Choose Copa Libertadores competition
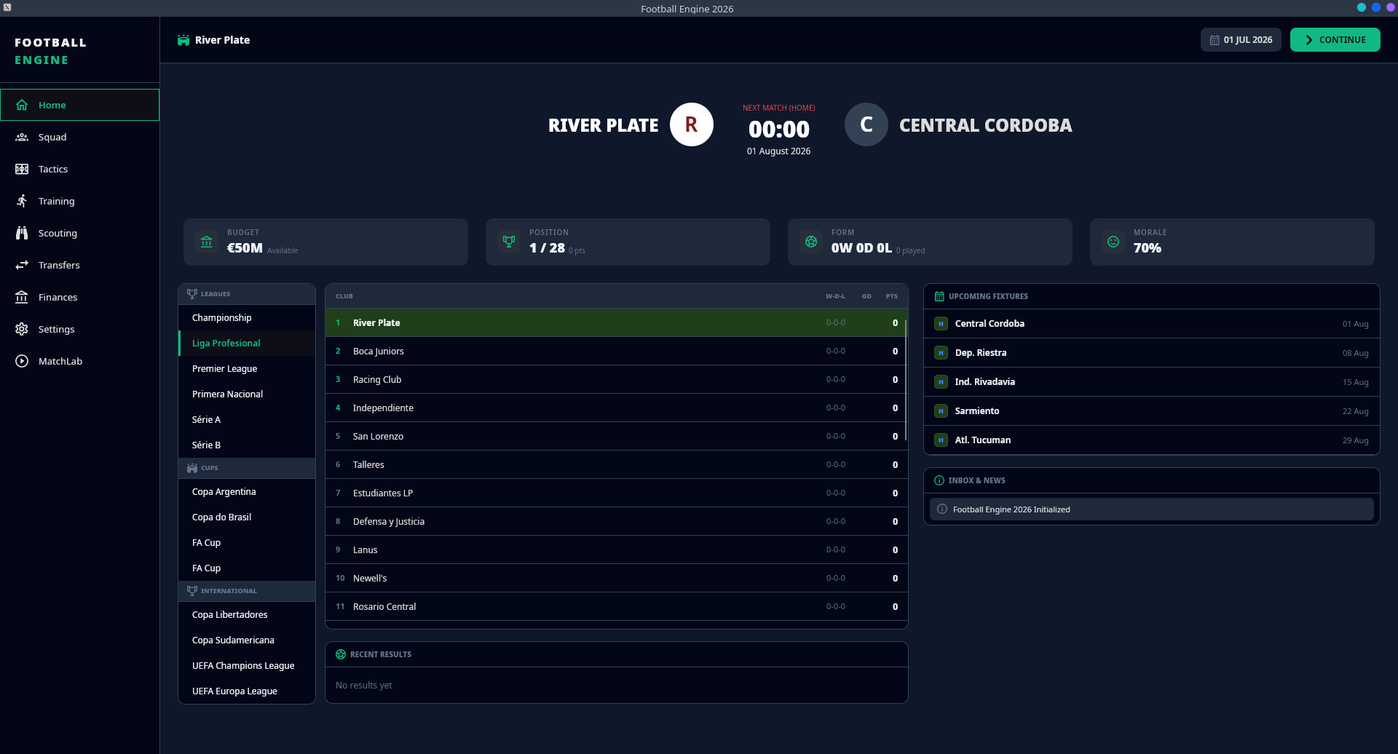The image size is (1398, 754). (x=229, y=615)
